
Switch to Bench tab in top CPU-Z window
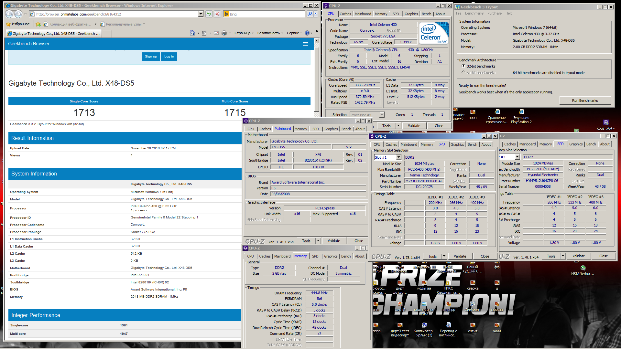pos(426,14)
